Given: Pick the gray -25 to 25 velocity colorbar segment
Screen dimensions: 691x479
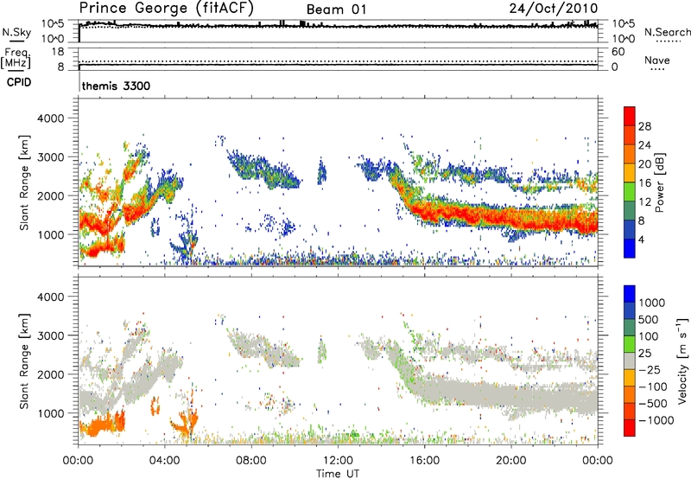Looking at the screenshot, I should coord(630,361).
